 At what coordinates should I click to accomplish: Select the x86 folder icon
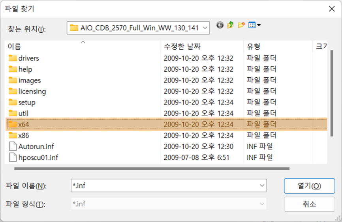coord(13,135)
